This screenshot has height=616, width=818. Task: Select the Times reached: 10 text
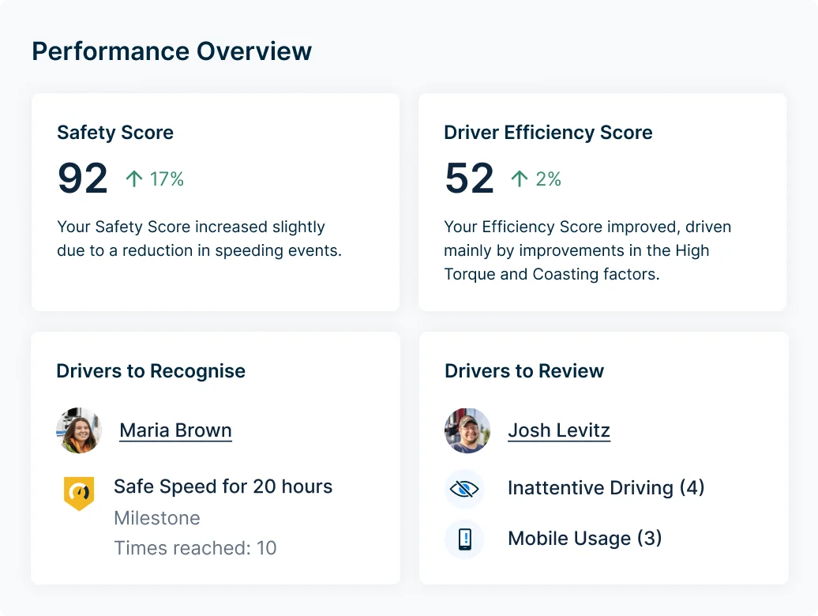click(196, 547)
